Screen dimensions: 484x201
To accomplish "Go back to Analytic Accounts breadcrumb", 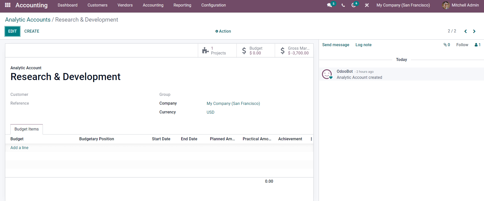I will point(28,20).
